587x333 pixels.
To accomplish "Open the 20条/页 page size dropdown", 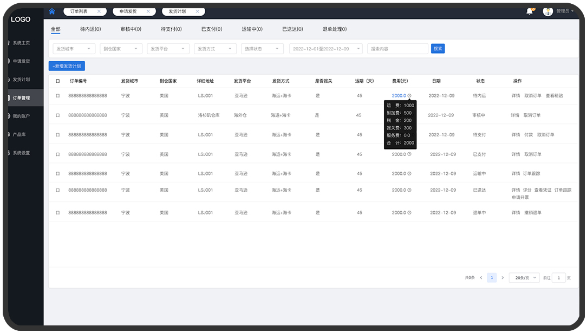I will [x=524, y=278].
